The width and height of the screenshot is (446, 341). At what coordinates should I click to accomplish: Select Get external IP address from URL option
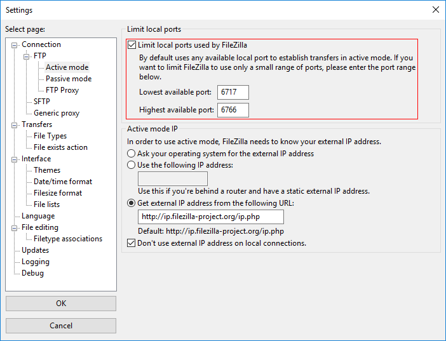(132, 203)
